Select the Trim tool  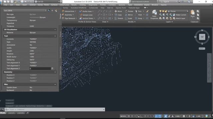[x=138, y=11]
